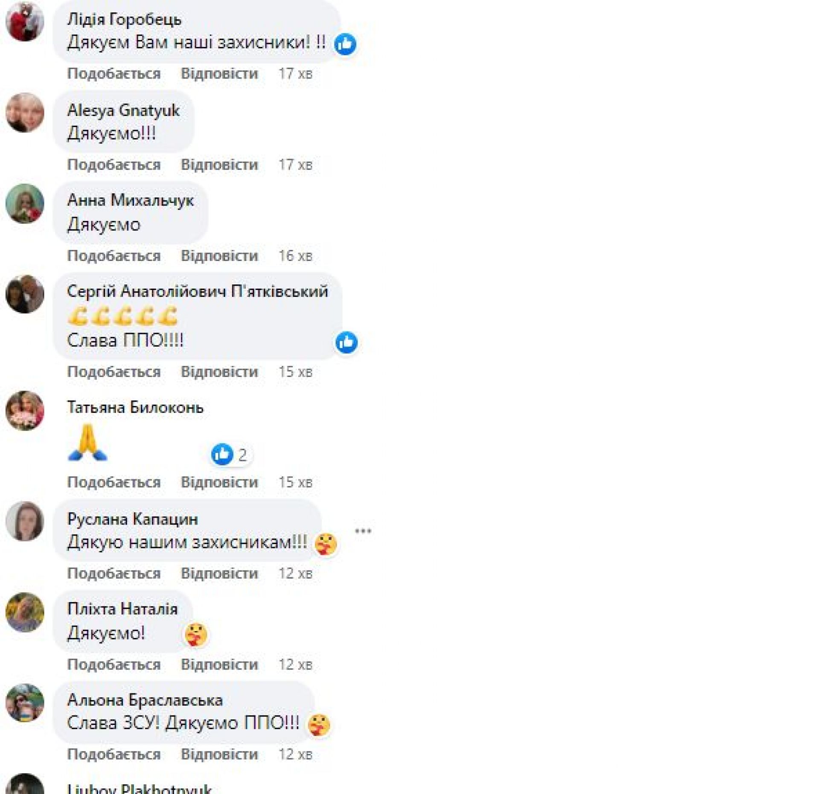Reply to Лідія Горобець with Відповісти

[x=219, y=74]
